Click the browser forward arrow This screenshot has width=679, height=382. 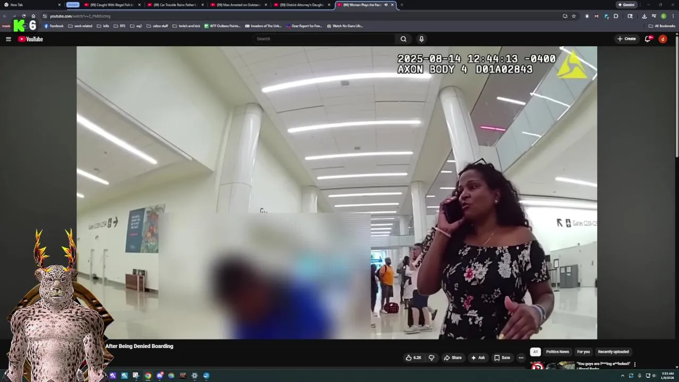(x=14, y=16)
